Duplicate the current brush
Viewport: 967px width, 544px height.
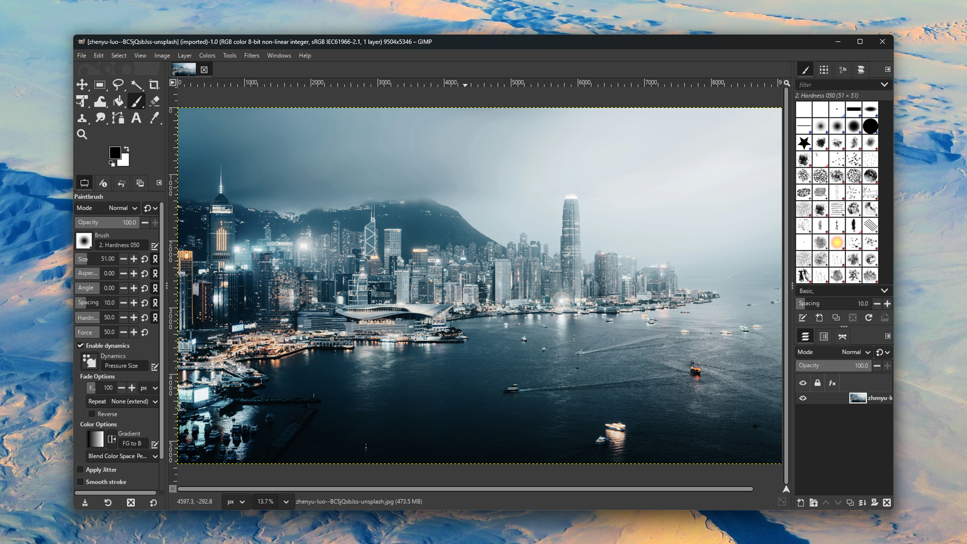836,318
